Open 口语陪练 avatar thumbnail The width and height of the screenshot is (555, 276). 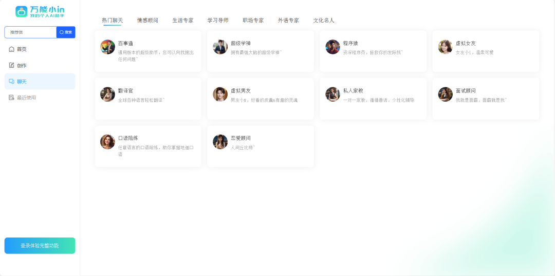107,142
